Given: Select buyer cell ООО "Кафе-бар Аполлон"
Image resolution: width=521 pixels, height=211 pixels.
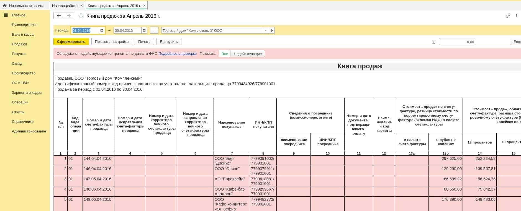Looking at the screenshot, I should (x=232, y=191).
